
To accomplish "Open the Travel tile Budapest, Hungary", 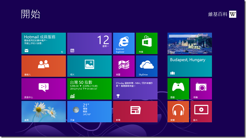I will (190, 66).
